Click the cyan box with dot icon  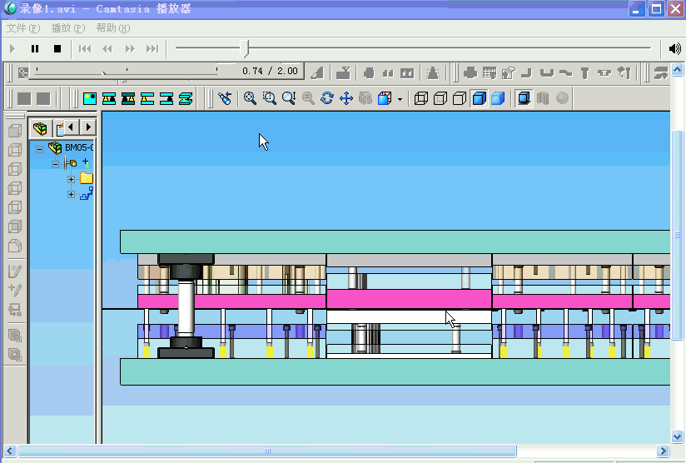pos(90,98)
